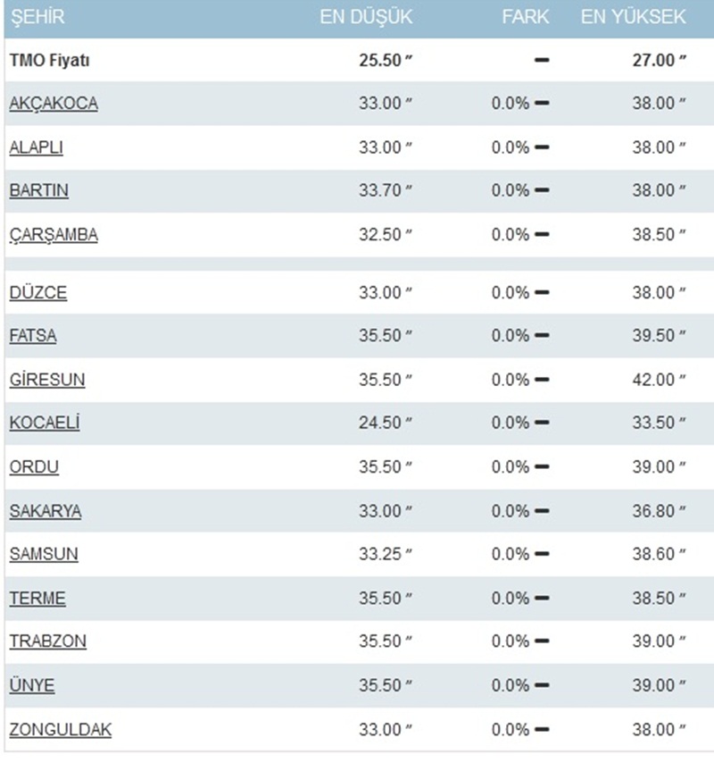The image size is (714, 780).
Task: Open the ALAPLI city link
Action: (x=37, y=147)
